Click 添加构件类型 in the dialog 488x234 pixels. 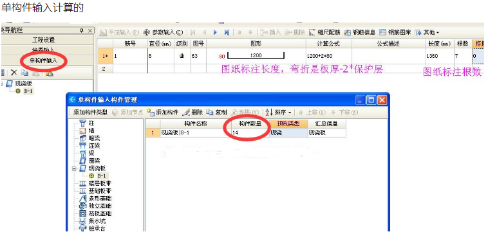tap(90, 113)
